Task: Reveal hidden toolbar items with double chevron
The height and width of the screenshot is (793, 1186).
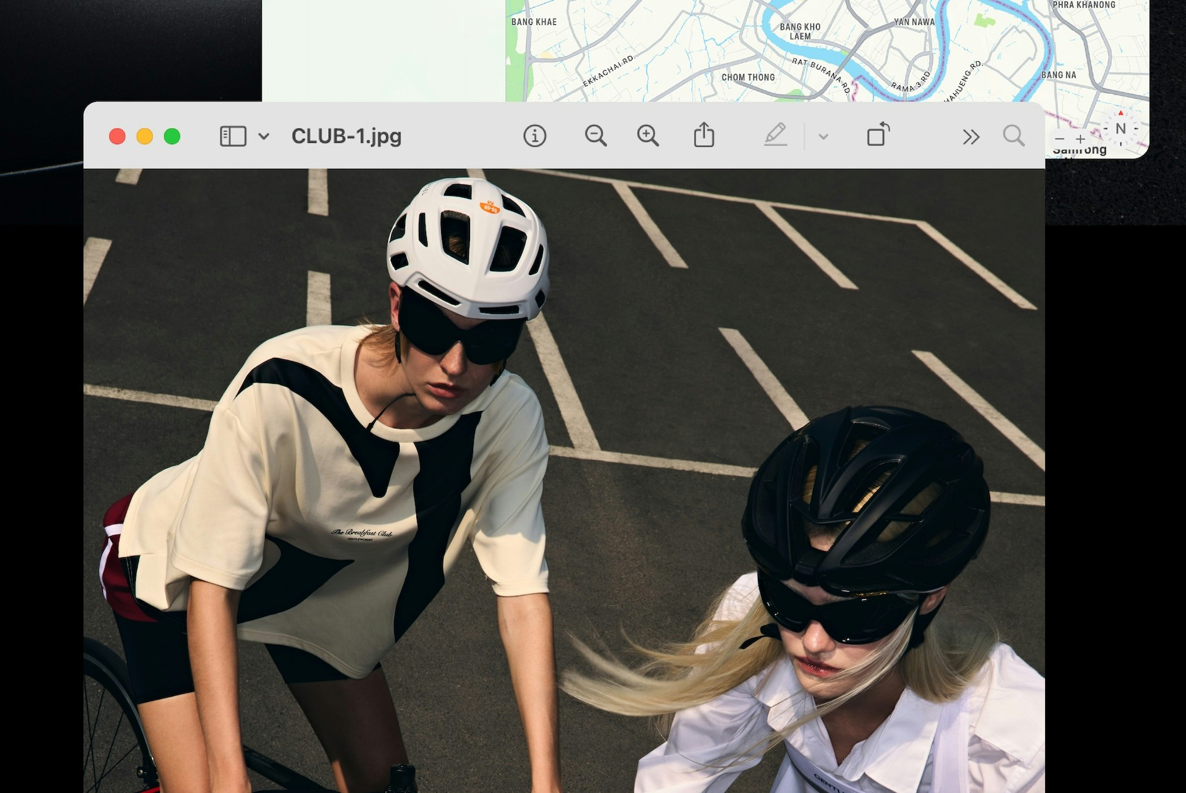Action: (x=971, y=137)
